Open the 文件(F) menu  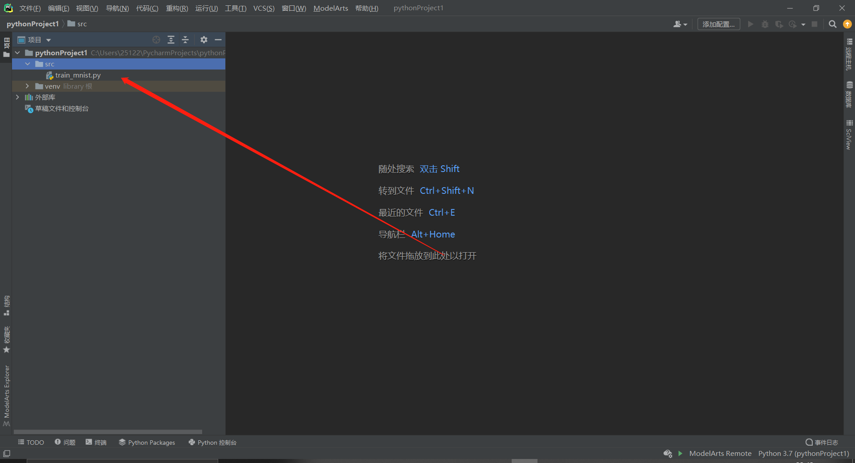[x=30, y=8]
